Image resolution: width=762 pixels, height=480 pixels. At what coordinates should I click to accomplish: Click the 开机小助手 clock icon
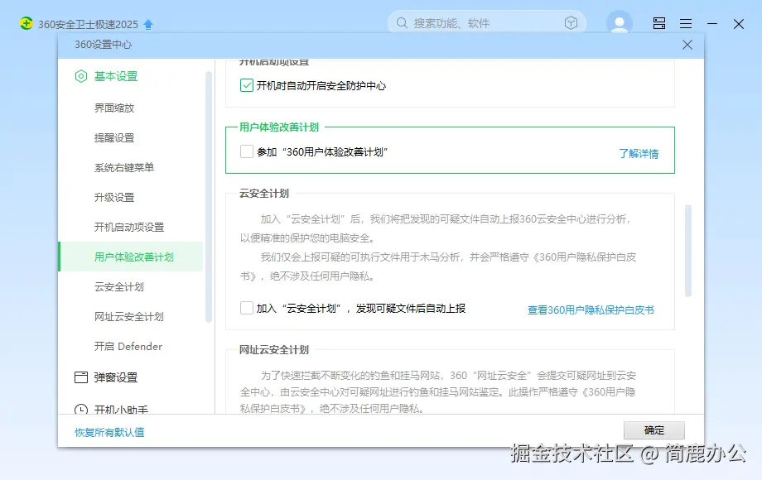click(x=81, y=409)
